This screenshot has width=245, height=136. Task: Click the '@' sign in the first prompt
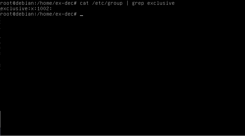14,3
